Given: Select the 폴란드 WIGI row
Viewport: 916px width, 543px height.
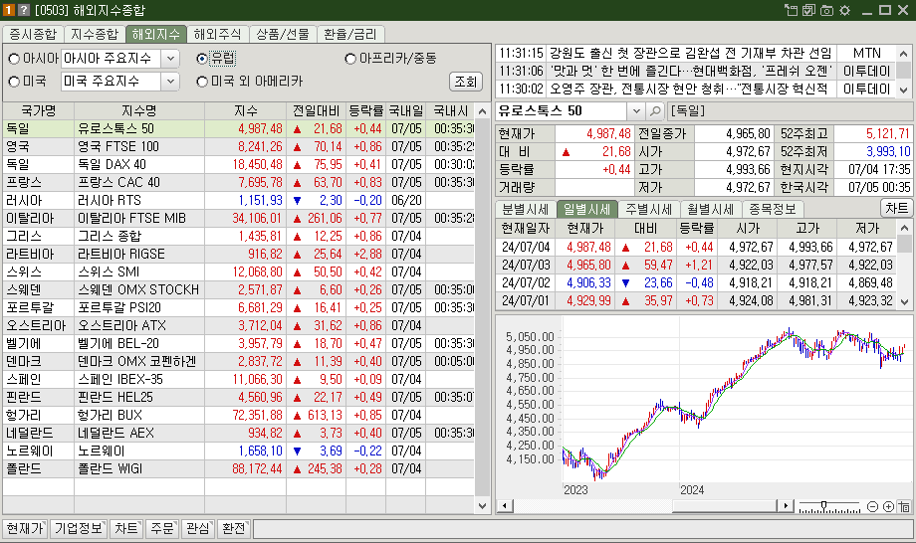Looking at the screenshot, I should [238, 469].
